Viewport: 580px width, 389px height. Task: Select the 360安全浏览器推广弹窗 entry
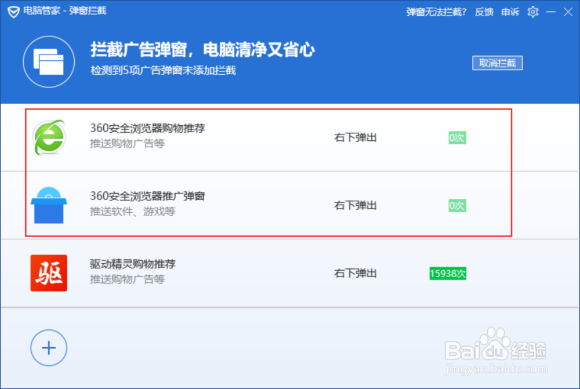[290, 205]
